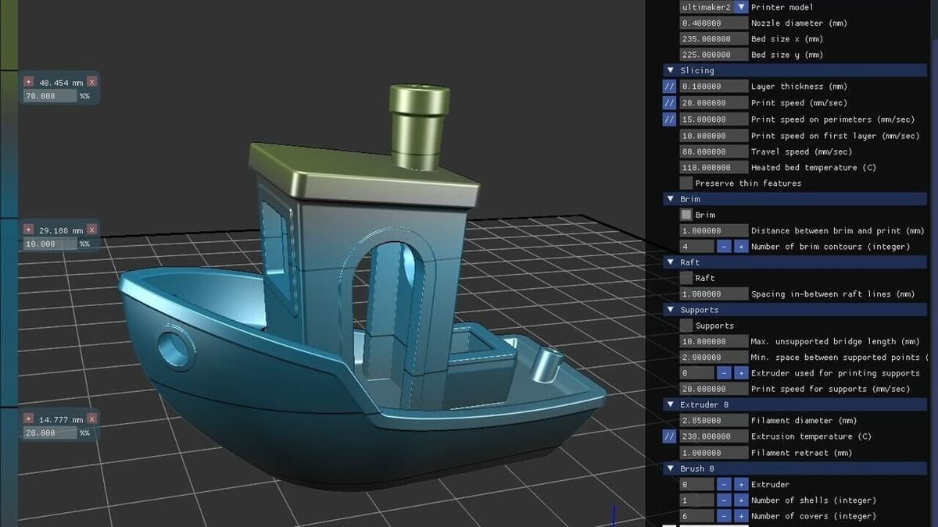Click the Heated bed temperature field
938x527 pixels.
click(714, 167)
